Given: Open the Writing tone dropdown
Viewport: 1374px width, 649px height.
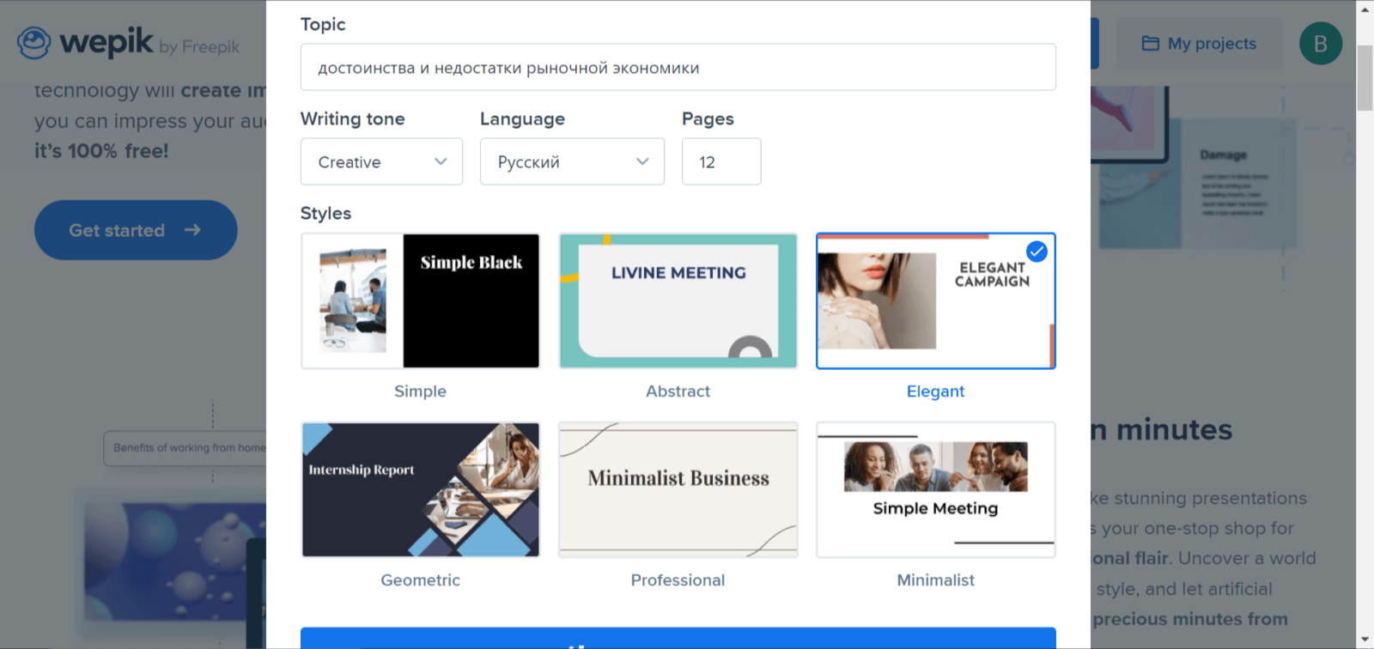Looking at the screenshot, I should point(381,161).
